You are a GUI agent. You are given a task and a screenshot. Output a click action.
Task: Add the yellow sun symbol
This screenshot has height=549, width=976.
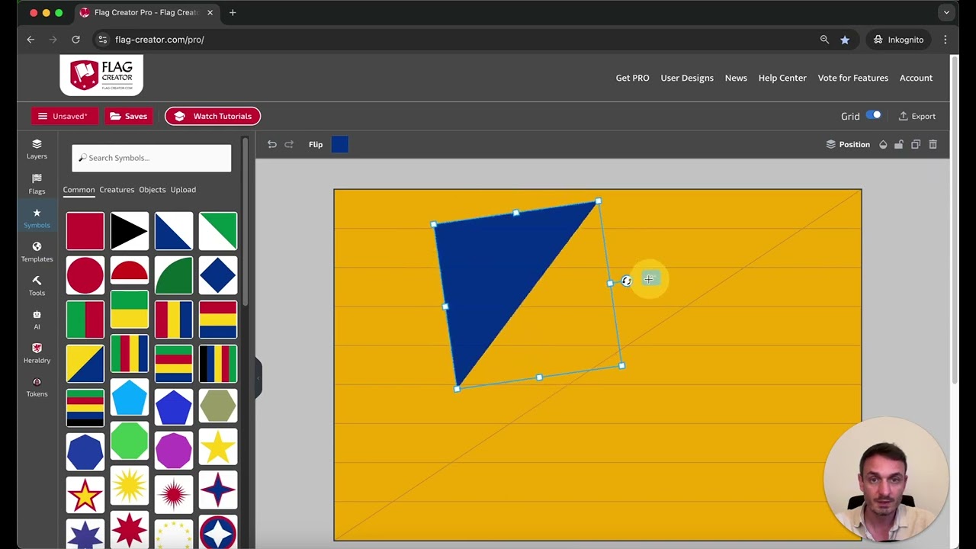click(x=129, y=486)
